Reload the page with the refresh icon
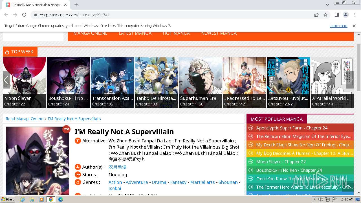 click(24, 15)
